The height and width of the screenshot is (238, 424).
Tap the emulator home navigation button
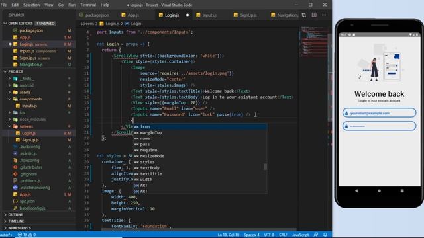379,191
